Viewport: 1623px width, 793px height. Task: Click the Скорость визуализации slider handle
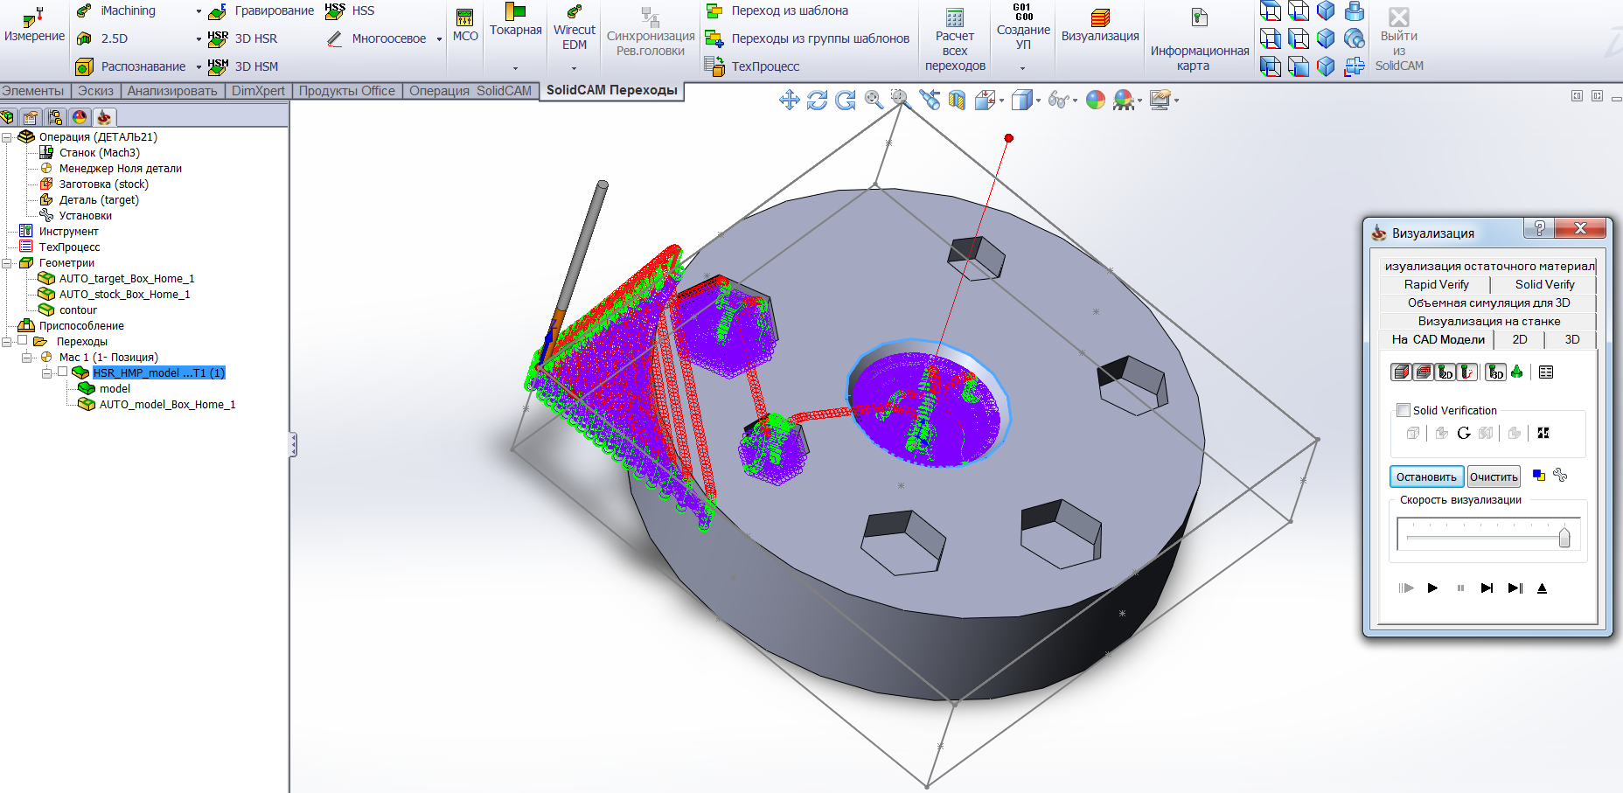[x=1564, y=536]
